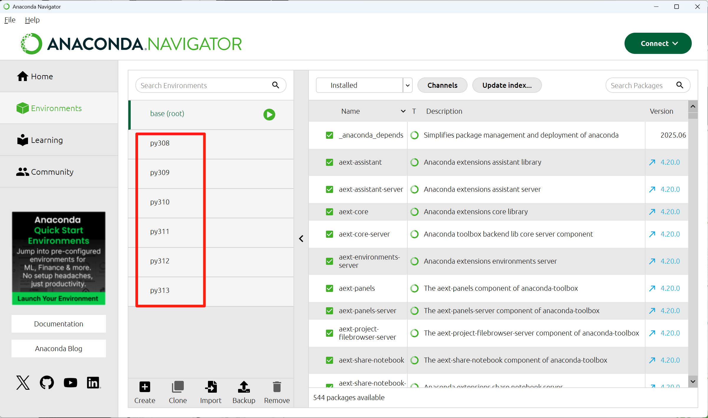
Task: Open the YouTube social icon
Action: 71,383
